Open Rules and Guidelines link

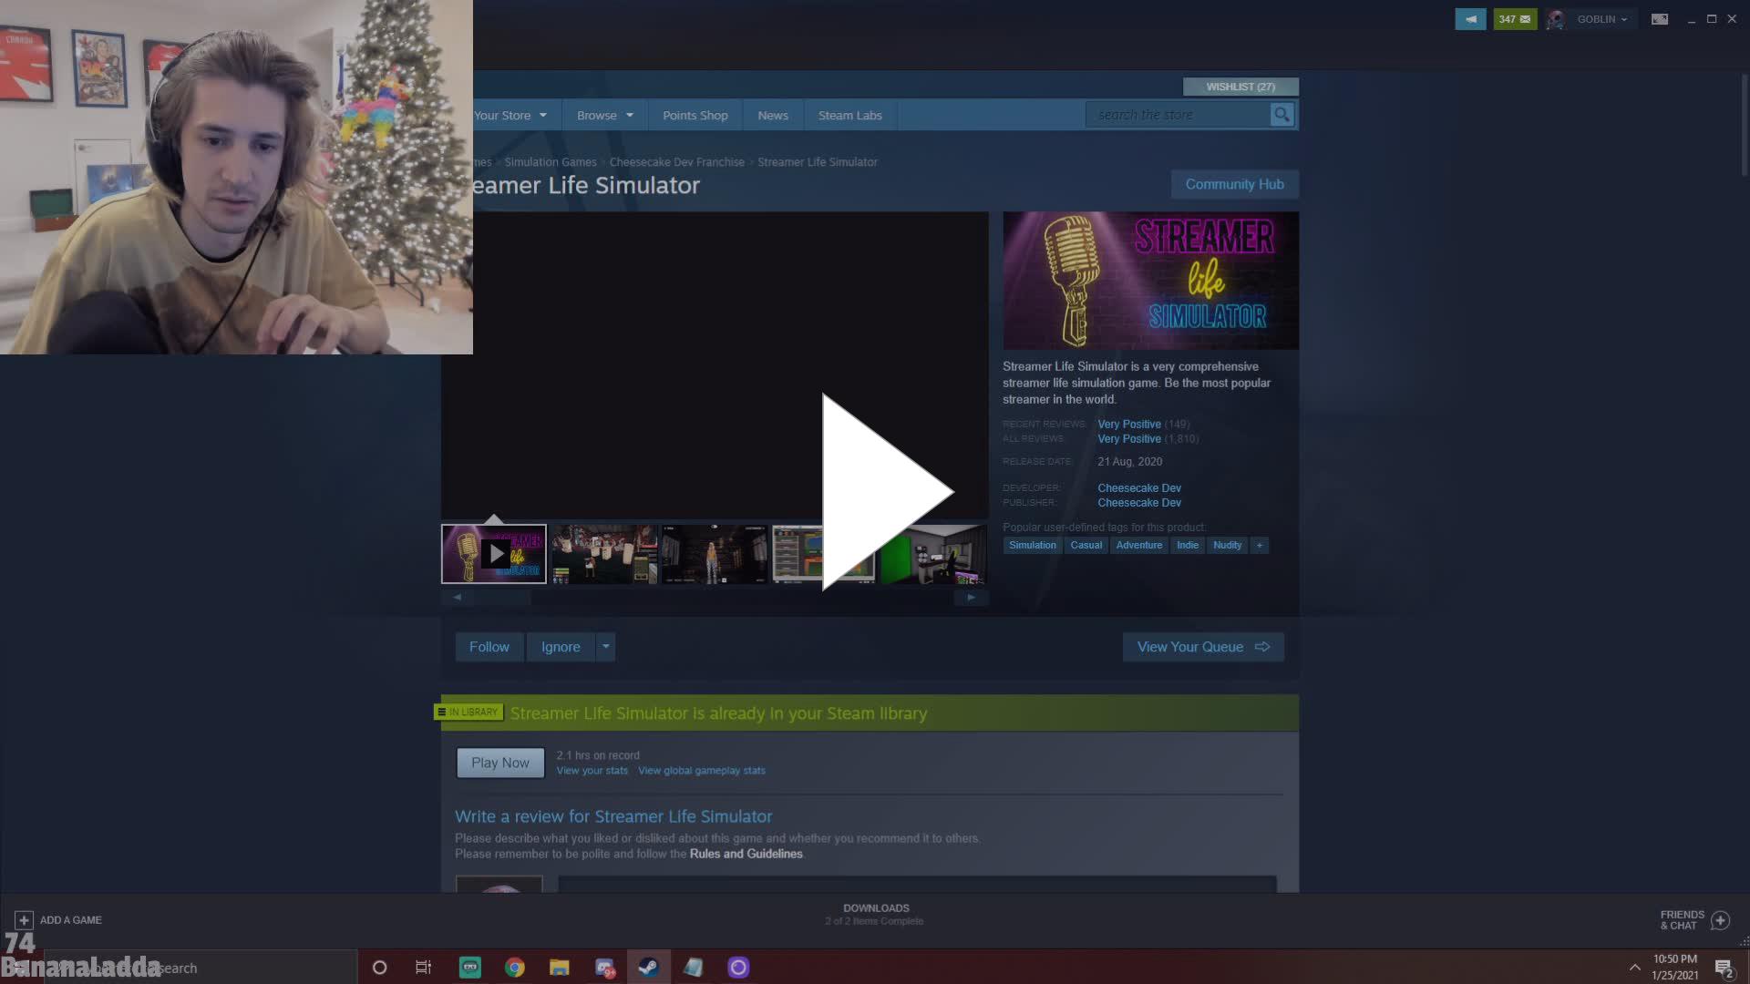[x=746, y=855]
